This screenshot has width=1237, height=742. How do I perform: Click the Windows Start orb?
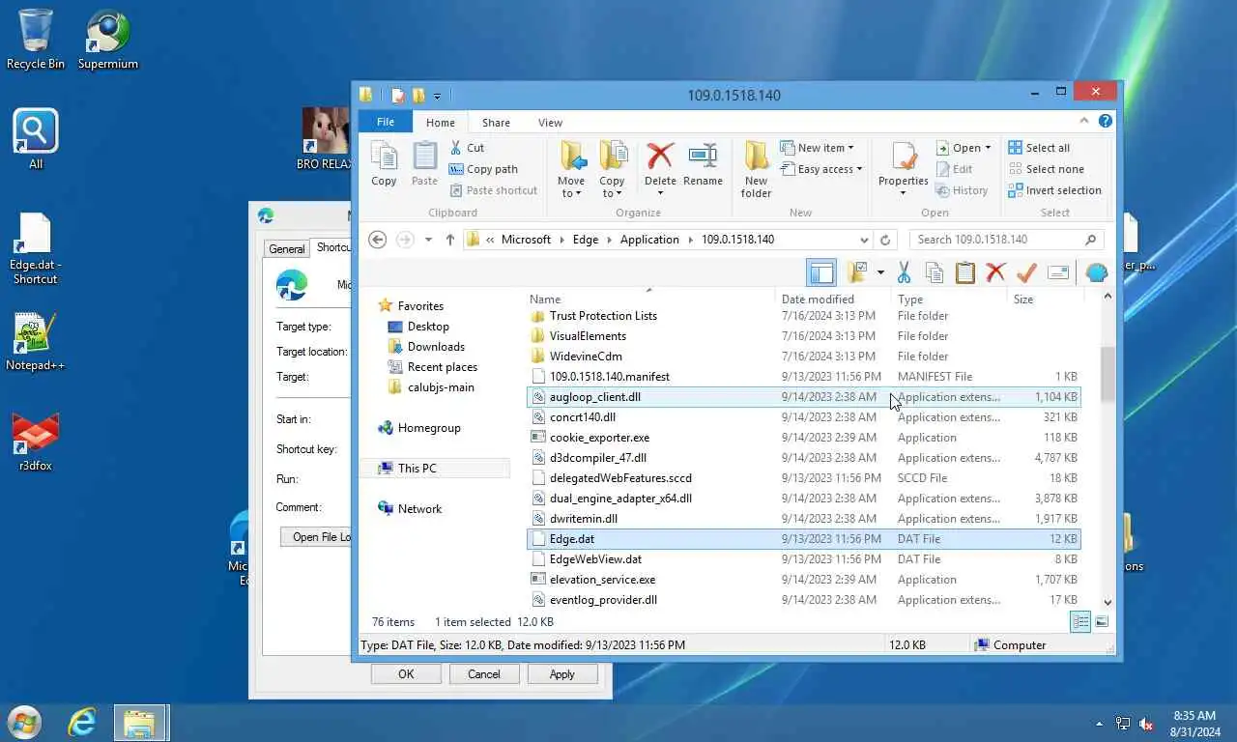point(23,723)
